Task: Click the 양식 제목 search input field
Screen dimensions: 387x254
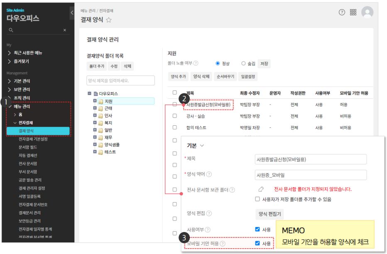Action: click(x=120, y=81)
